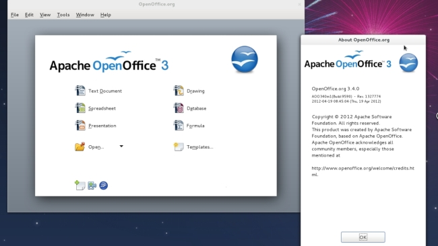
Task: Create a new Formula
Action: pyautogui.click(x=195, y=126)
